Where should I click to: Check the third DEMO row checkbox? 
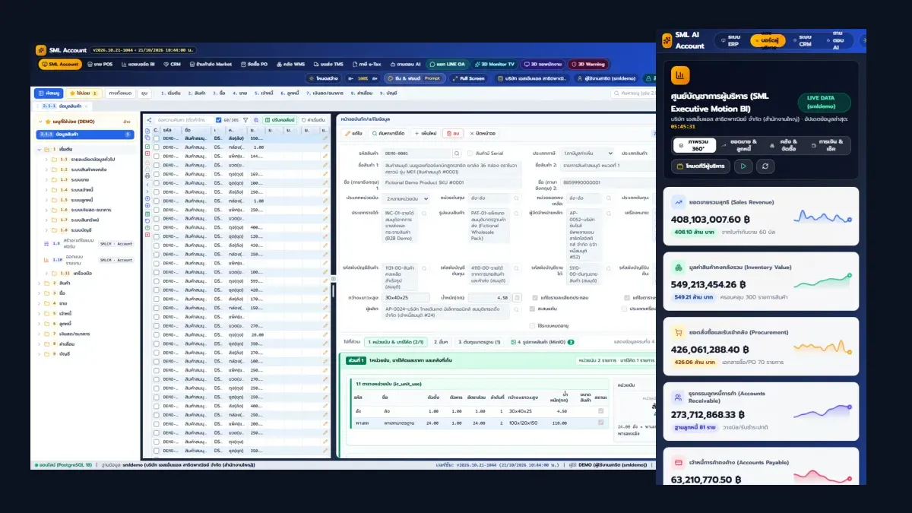tap(157, 156)
